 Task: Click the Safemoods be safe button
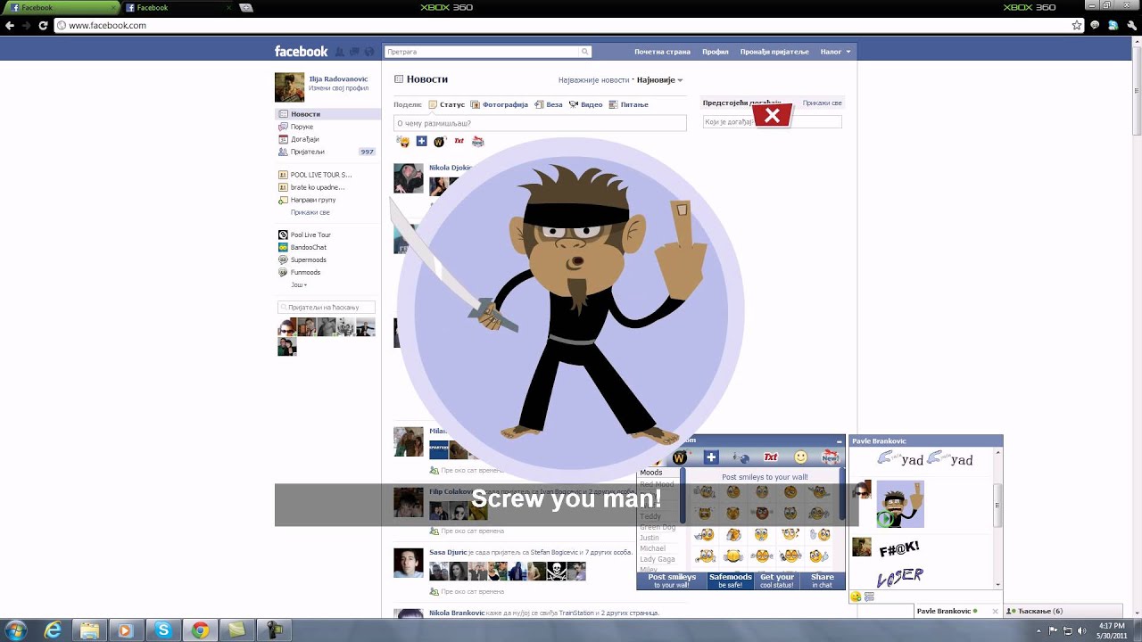click(731, 580)
